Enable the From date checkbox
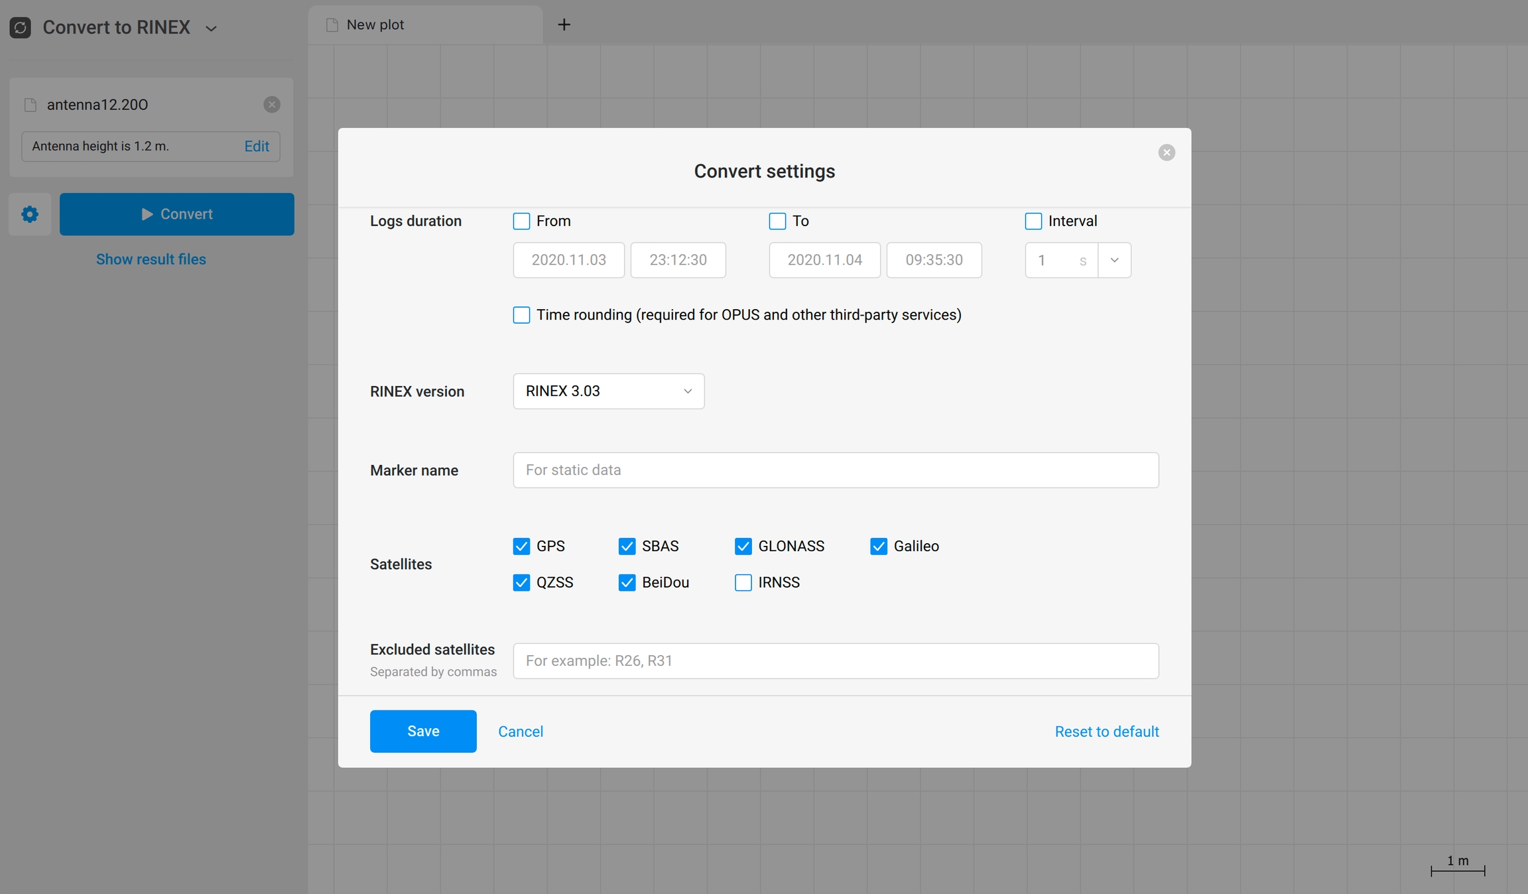Image resolution: width=1528 pixels, height=894 pixels. click(x=521, y=221)
